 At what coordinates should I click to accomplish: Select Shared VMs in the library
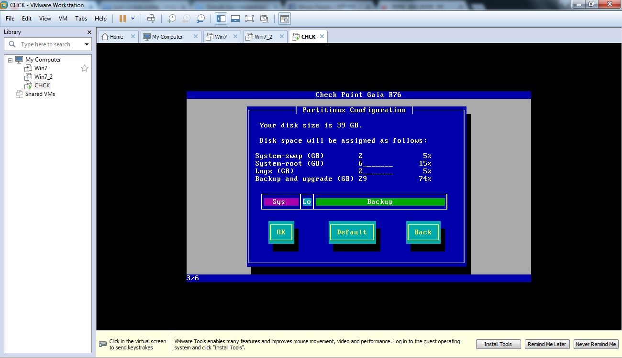40,94
